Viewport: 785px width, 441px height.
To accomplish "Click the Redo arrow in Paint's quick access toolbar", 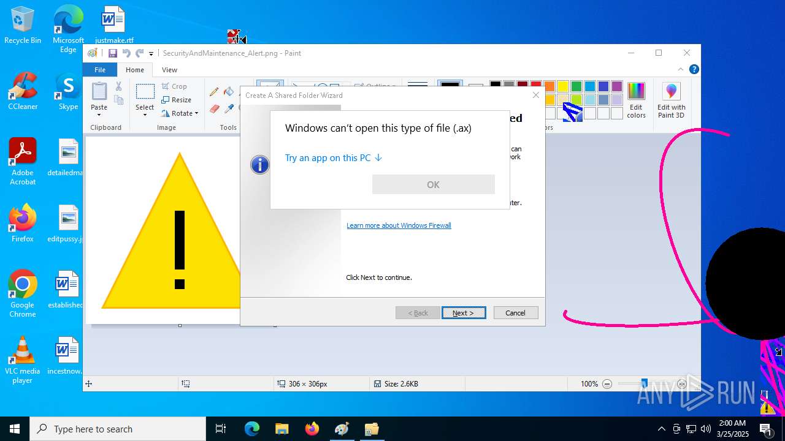I will tap(140, 53).
